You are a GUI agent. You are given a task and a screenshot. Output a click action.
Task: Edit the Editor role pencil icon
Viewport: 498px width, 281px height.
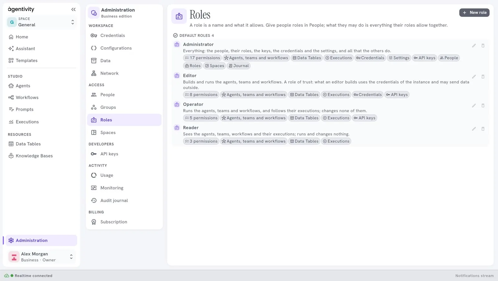[x=474, y=77]
